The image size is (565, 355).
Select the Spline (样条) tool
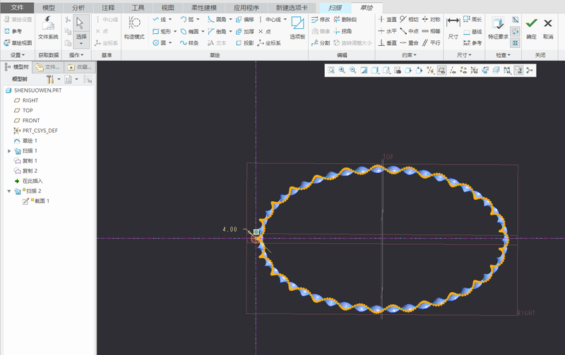[x=189, y=43]
